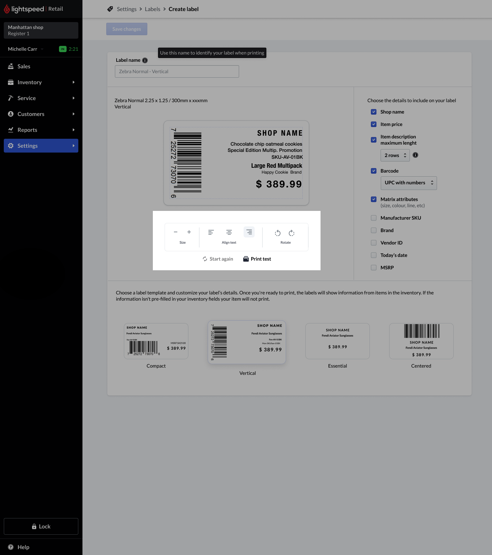Enable the Manufacturer SKU checkbox
492x555 pixels.
tap(374, 218)
